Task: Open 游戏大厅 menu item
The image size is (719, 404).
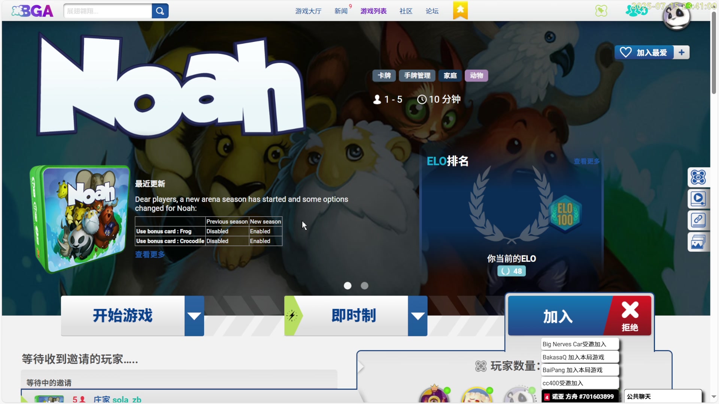Action: click(x=308, y=11)
